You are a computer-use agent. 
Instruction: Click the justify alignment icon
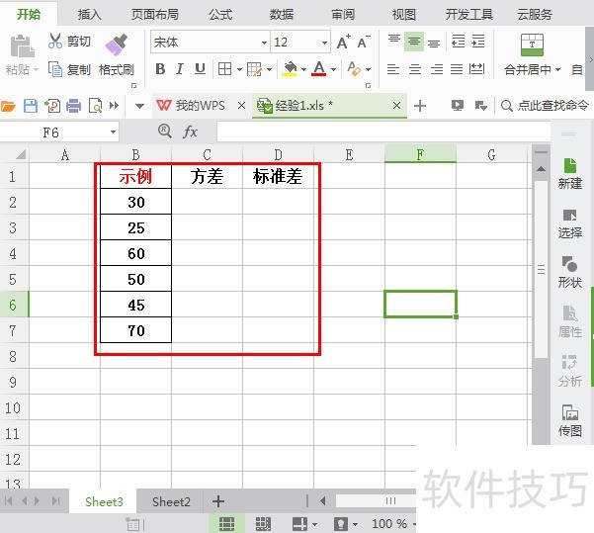coord(457,69)
